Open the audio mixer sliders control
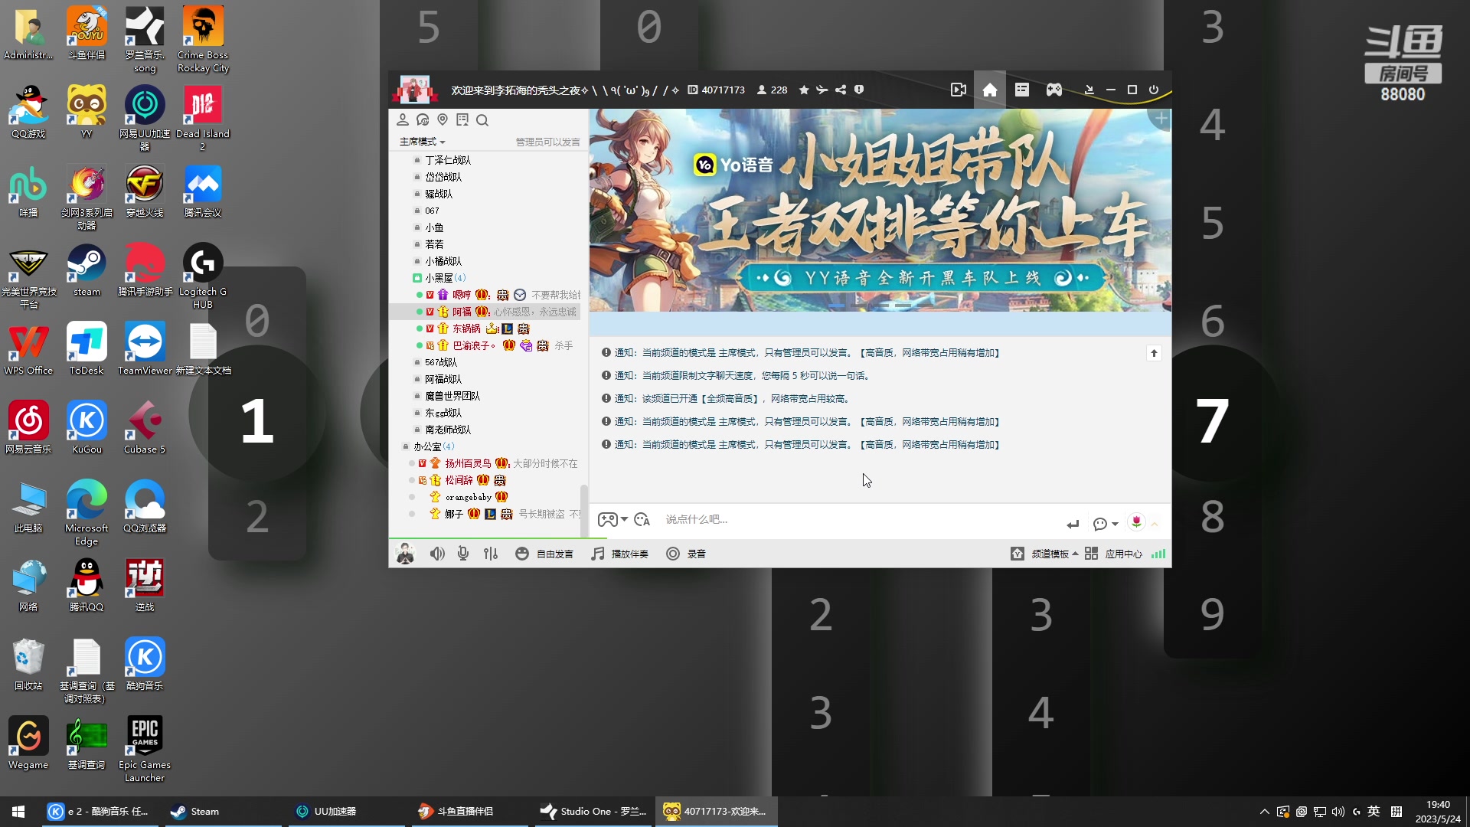The height and width of the screenshot is (827, 1470). tap(491, 553)
